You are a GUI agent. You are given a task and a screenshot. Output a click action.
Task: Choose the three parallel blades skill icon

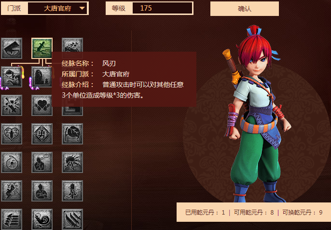click(x=72, y=219)
